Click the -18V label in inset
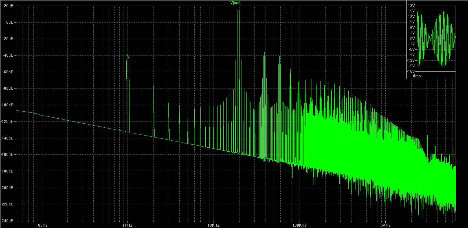 point(411,72)
